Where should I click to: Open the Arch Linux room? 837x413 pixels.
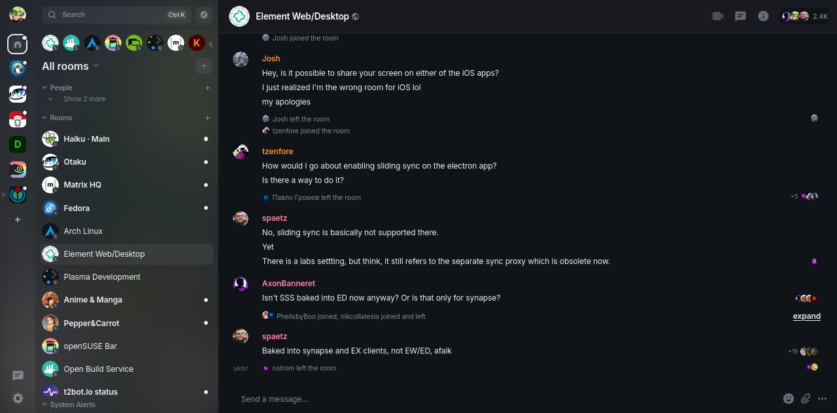point(83,231)
